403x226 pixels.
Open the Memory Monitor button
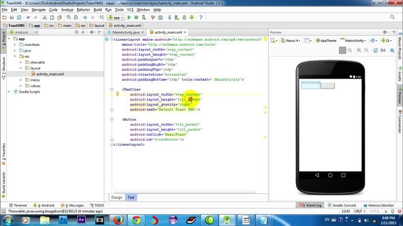pyautogui.click(x=378, y=205)
